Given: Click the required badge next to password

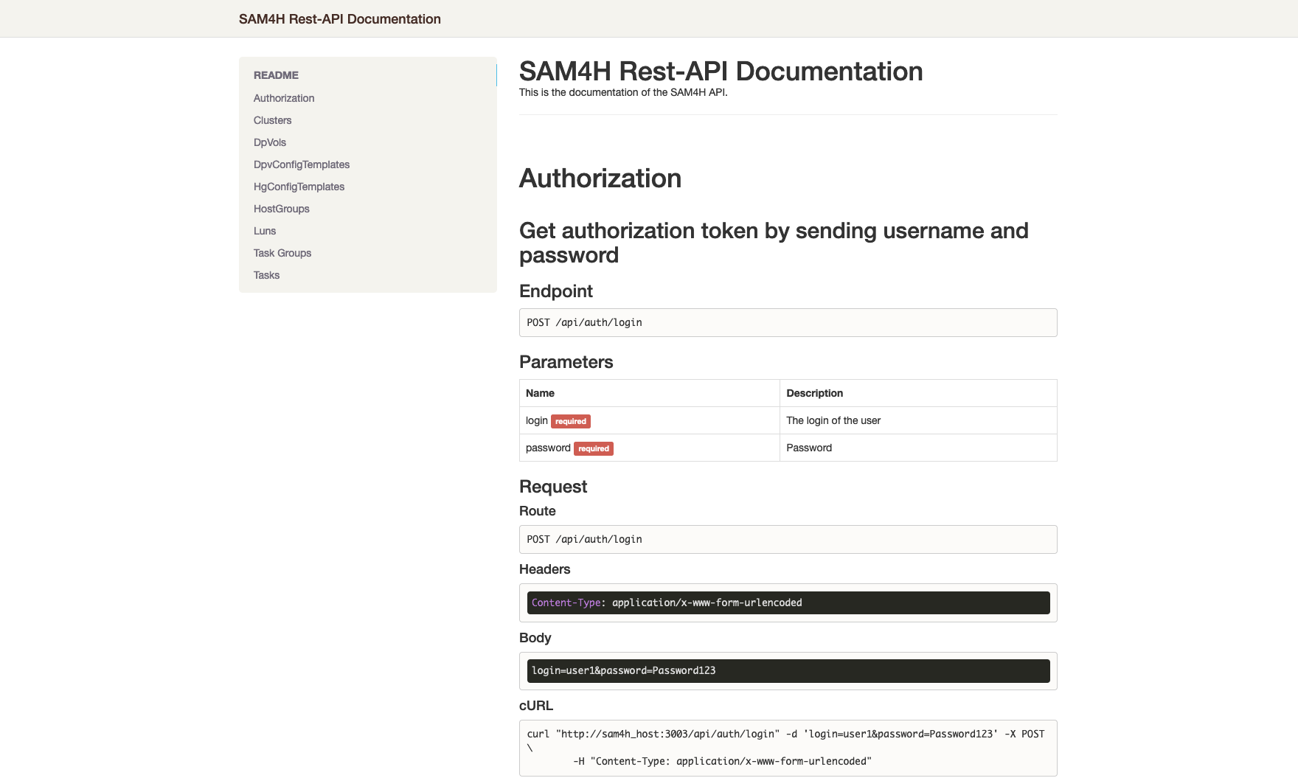Looking at the screenshot, I should (x=594, y=449).
